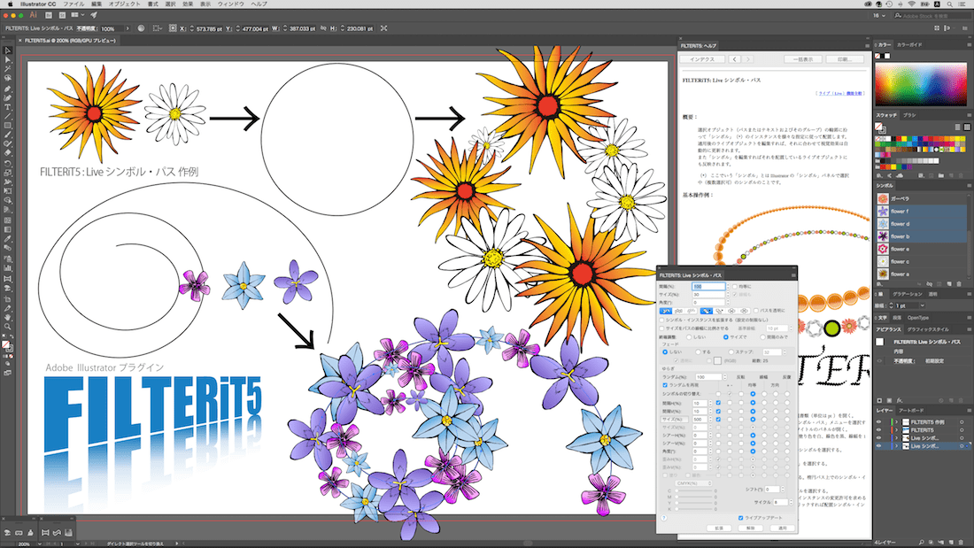Viewport: 974px width, 548px height.
Task: Delete layer with the Layers trash icon
Action: pos(962,543)
